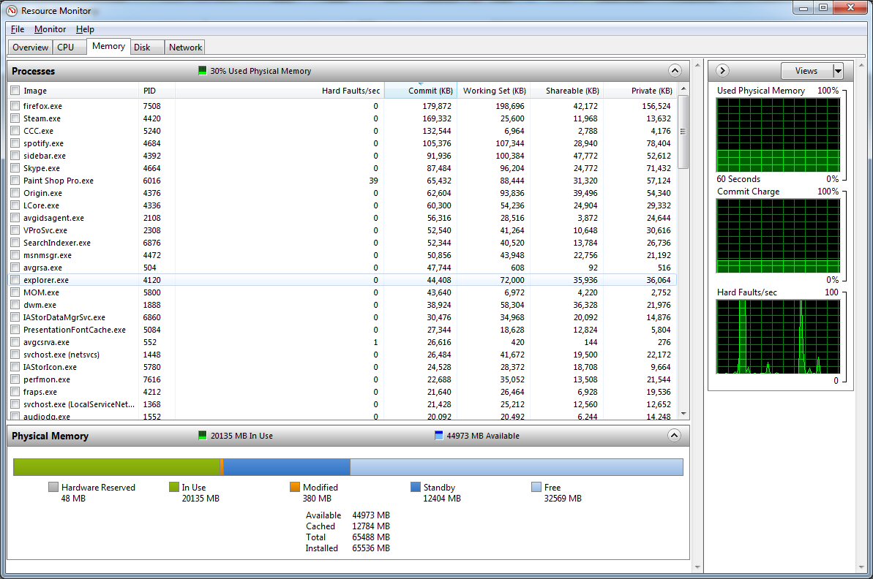This screenshot has height=579, width=873.
Task: Click the Cached 12784 MB value
Action: pos(371,526)
